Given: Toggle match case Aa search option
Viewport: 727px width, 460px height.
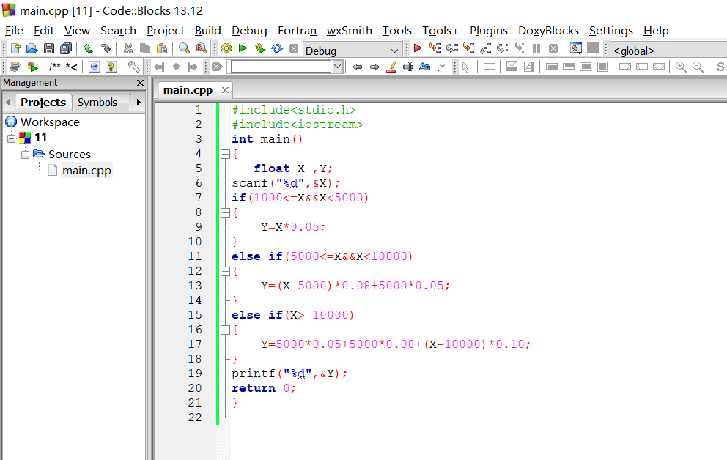Looking at the screenshot, I should (x=424, y=67).
